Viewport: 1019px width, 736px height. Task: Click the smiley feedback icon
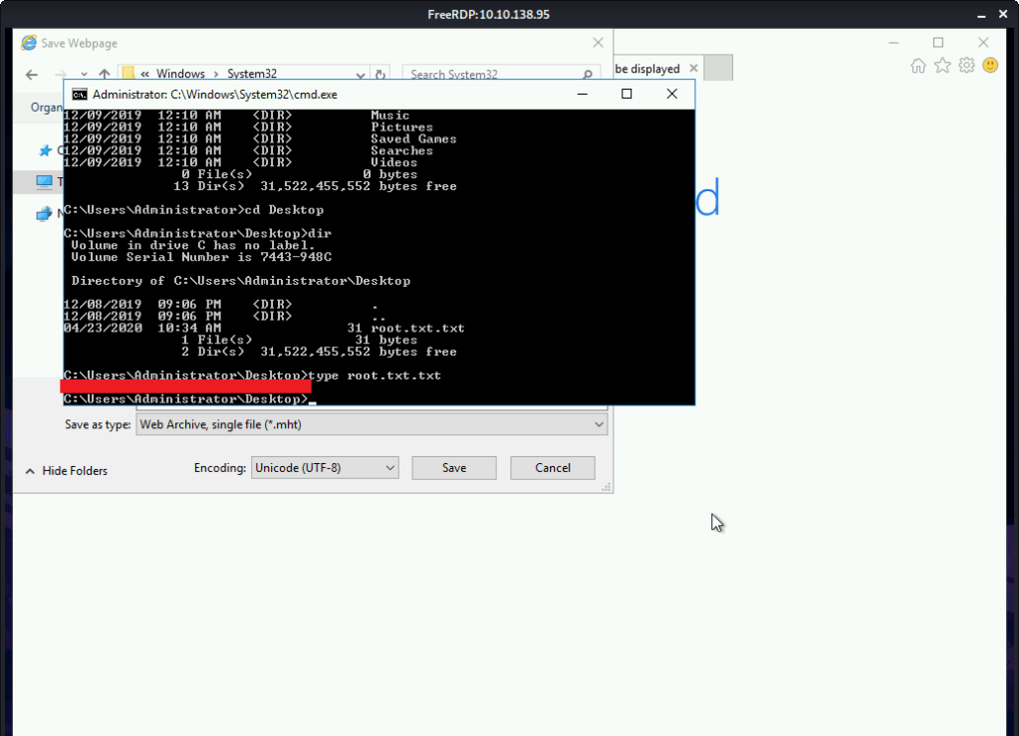(990, 66)
